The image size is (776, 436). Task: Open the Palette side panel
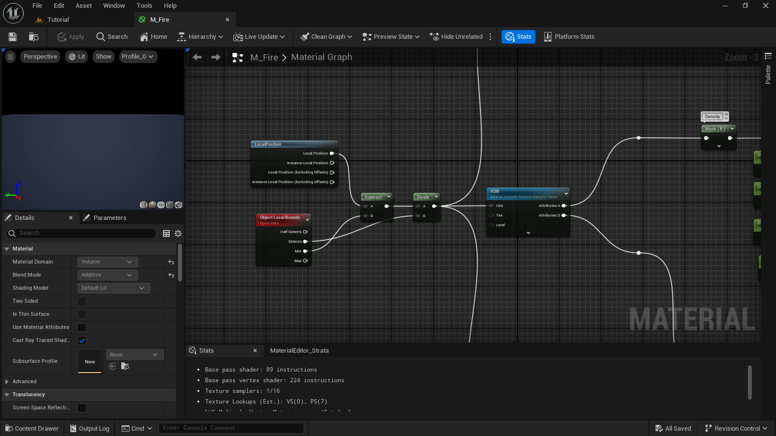[x=768, y=69]
